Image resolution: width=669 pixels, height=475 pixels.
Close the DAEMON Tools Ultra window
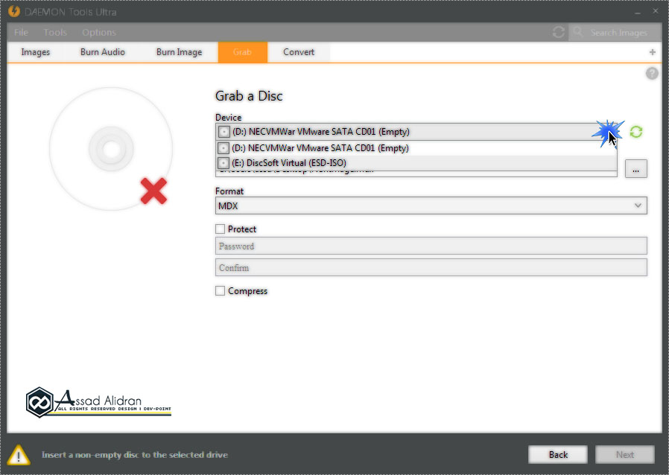click(656, 11)
